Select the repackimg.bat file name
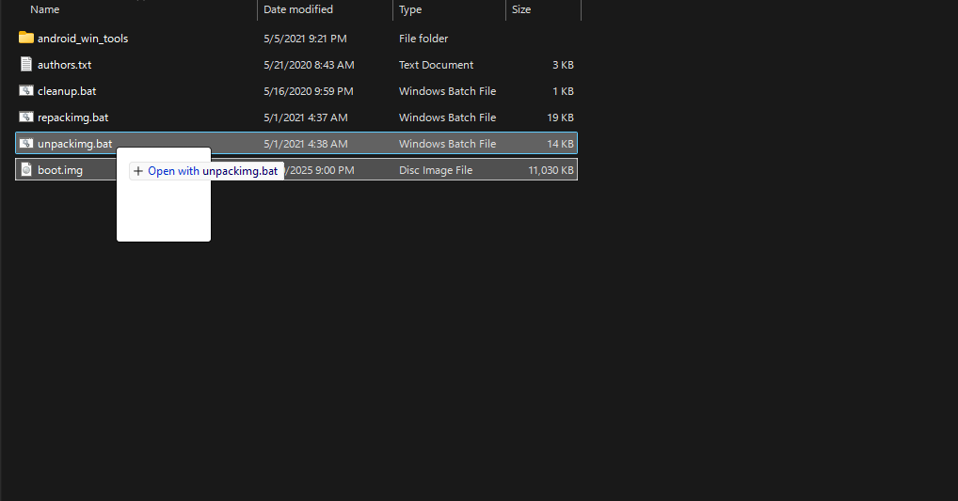This screenshot has height=501, width=958. pyautogui.click(x=72, y=117)
